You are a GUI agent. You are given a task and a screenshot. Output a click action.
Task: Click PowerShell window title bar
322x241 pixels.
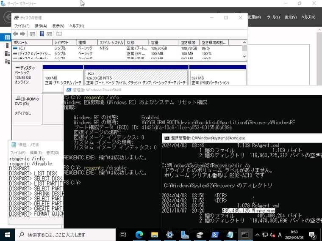(193, 90)
